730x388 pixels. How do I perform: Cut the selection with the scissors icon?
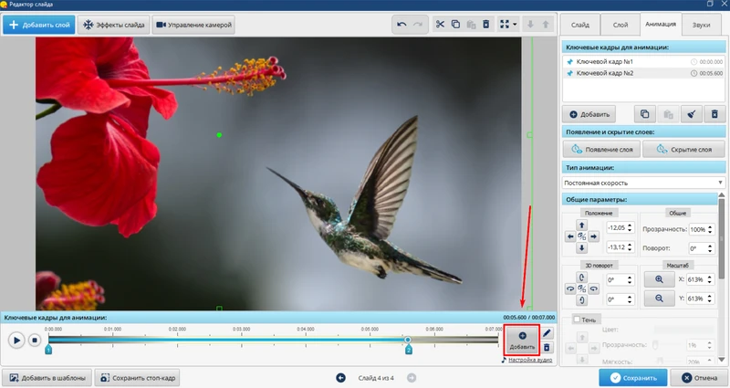440,25
